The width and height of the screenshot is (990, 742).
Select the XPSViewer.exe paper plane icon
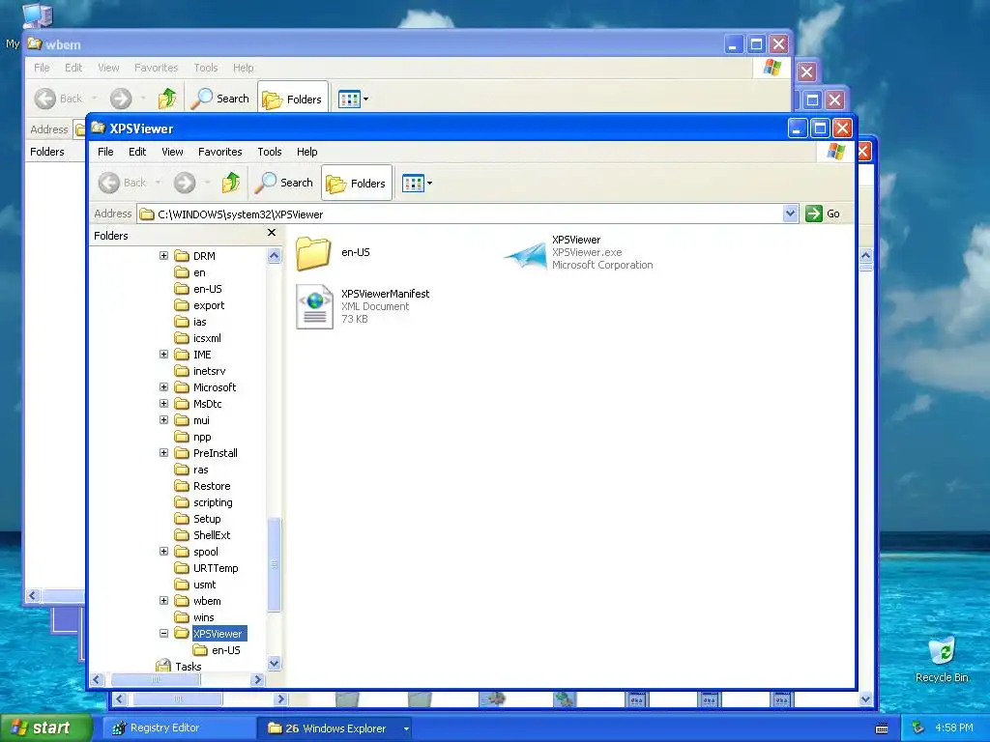(525, 254)
